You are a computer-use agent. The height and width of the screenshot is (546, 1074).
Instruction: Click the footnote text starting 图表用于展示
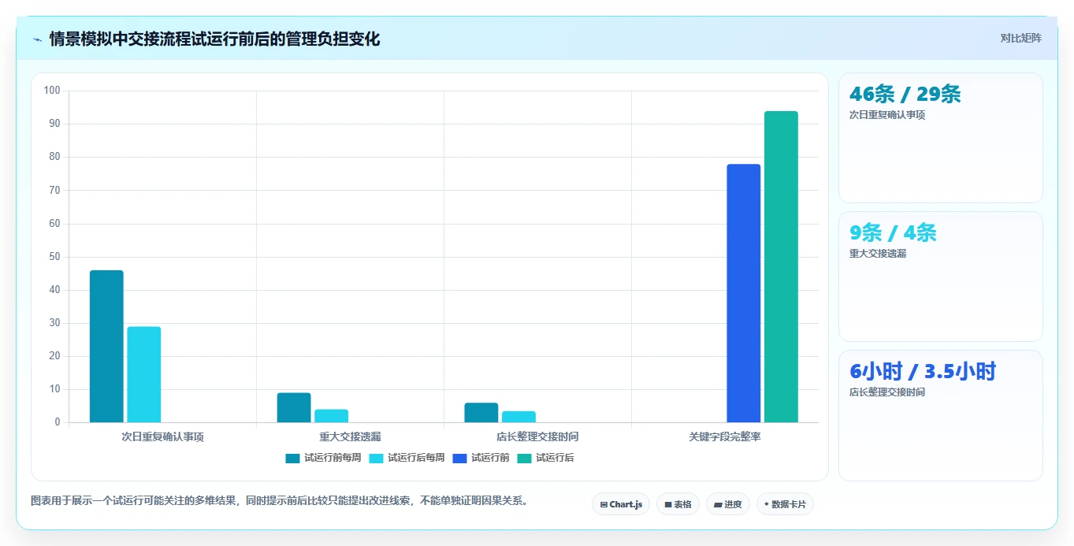point(279,500)
